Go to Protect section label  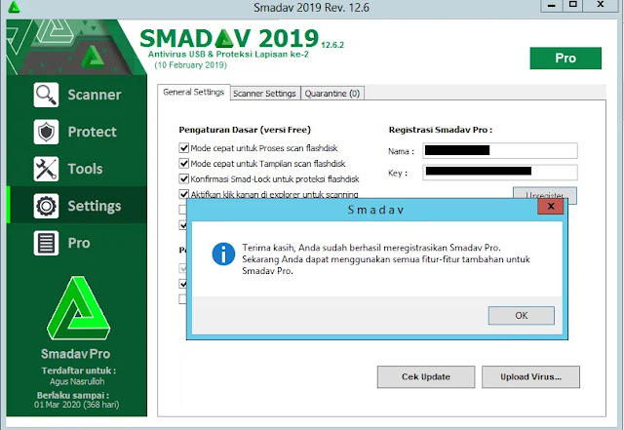(x=93, y=132)
